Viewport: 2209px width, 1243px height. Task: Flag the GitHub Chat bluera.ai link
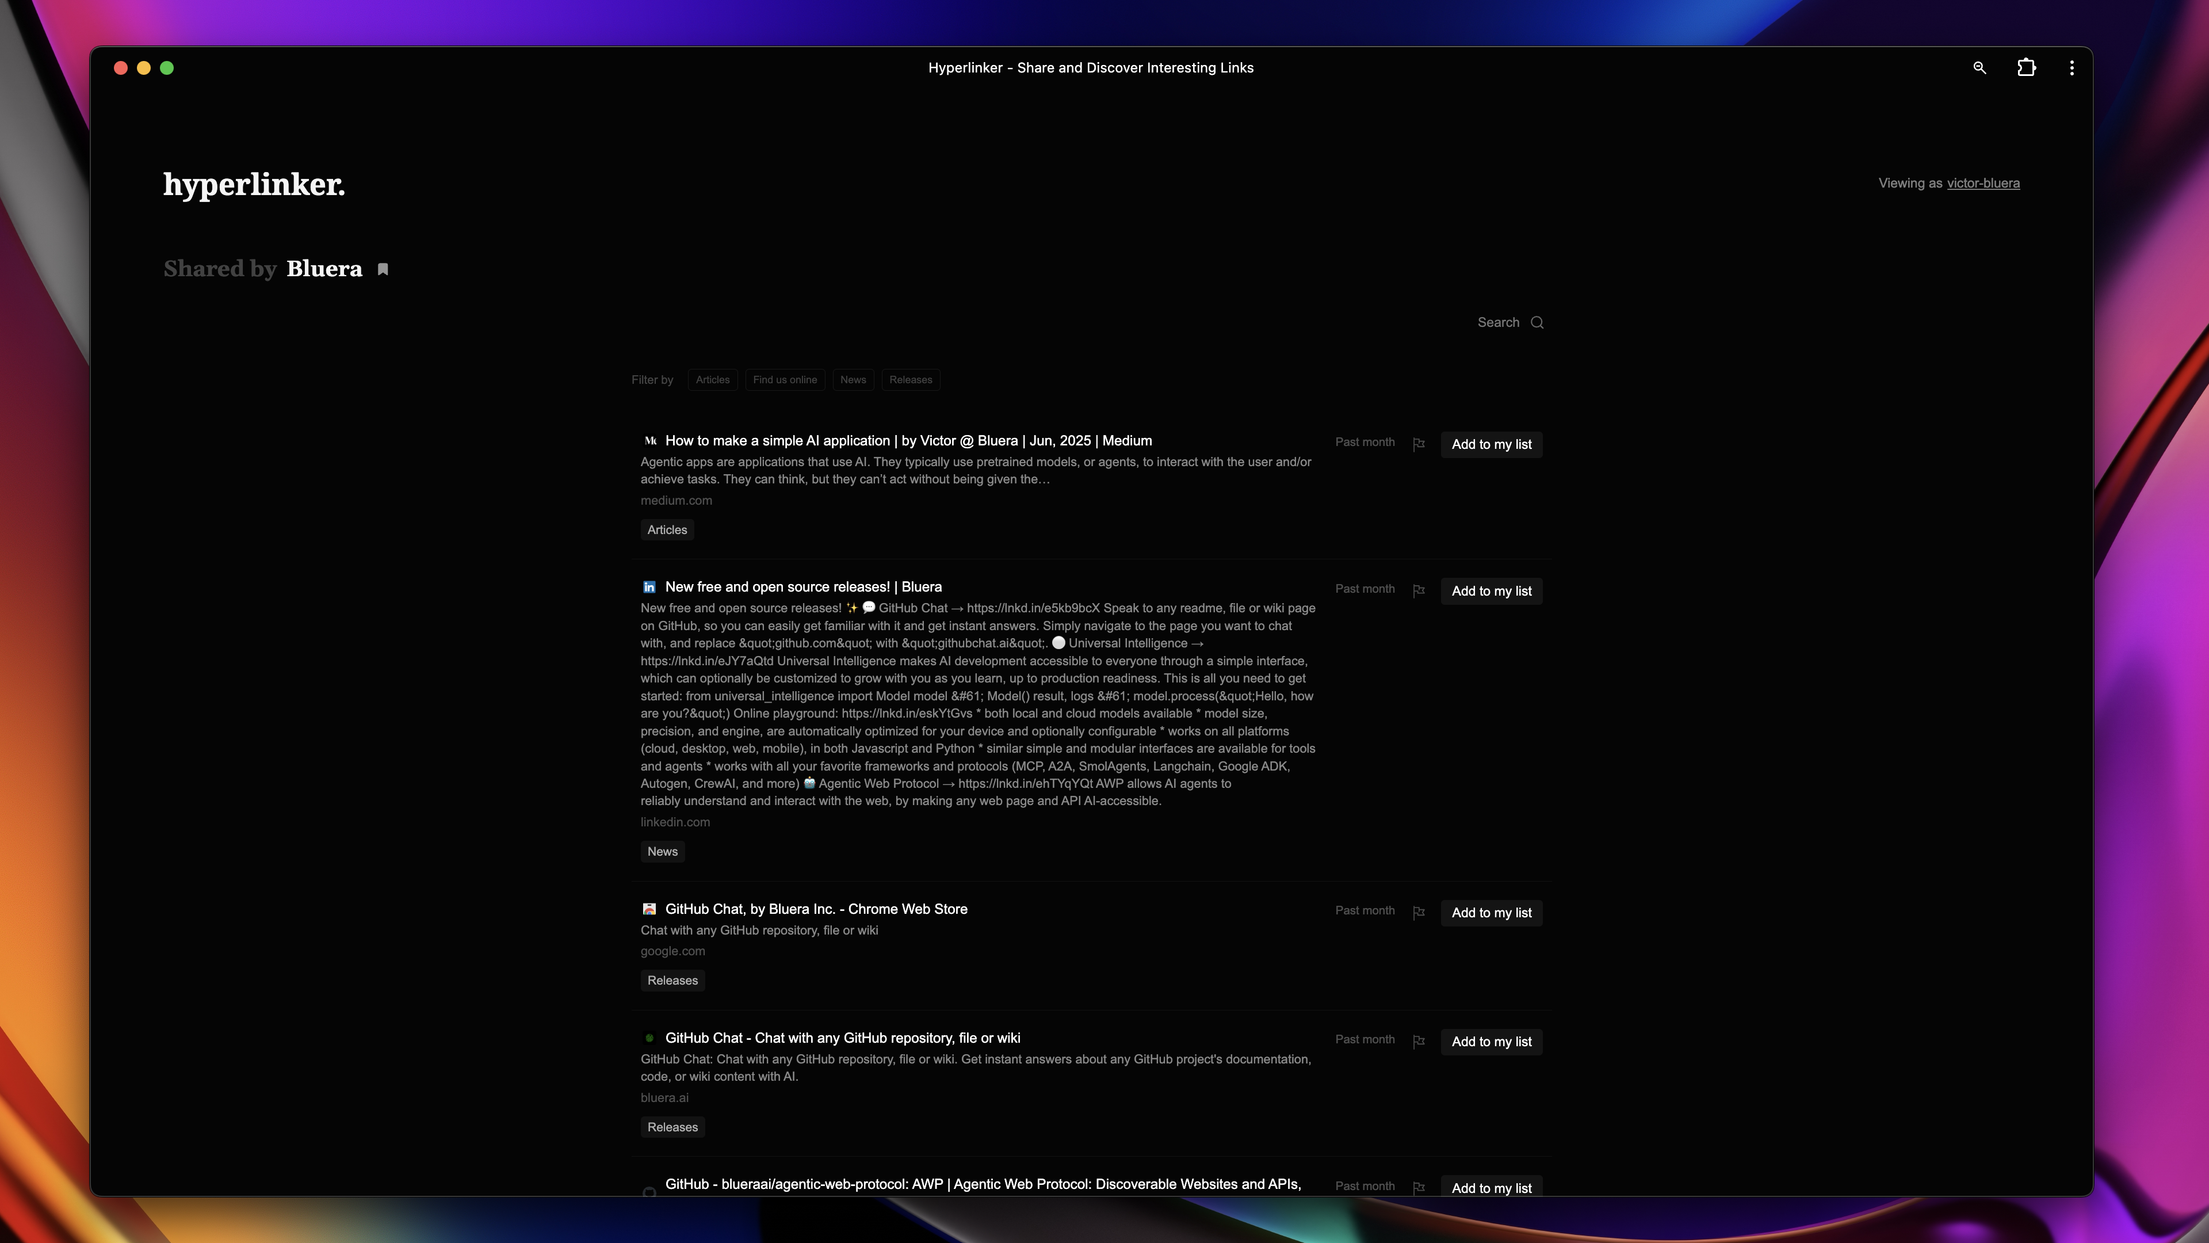click(1419, 1040)
